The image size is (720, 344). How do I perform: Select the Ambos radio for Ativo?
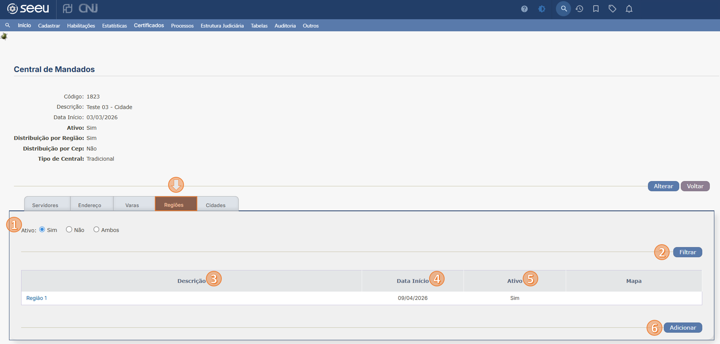point(96,229)
